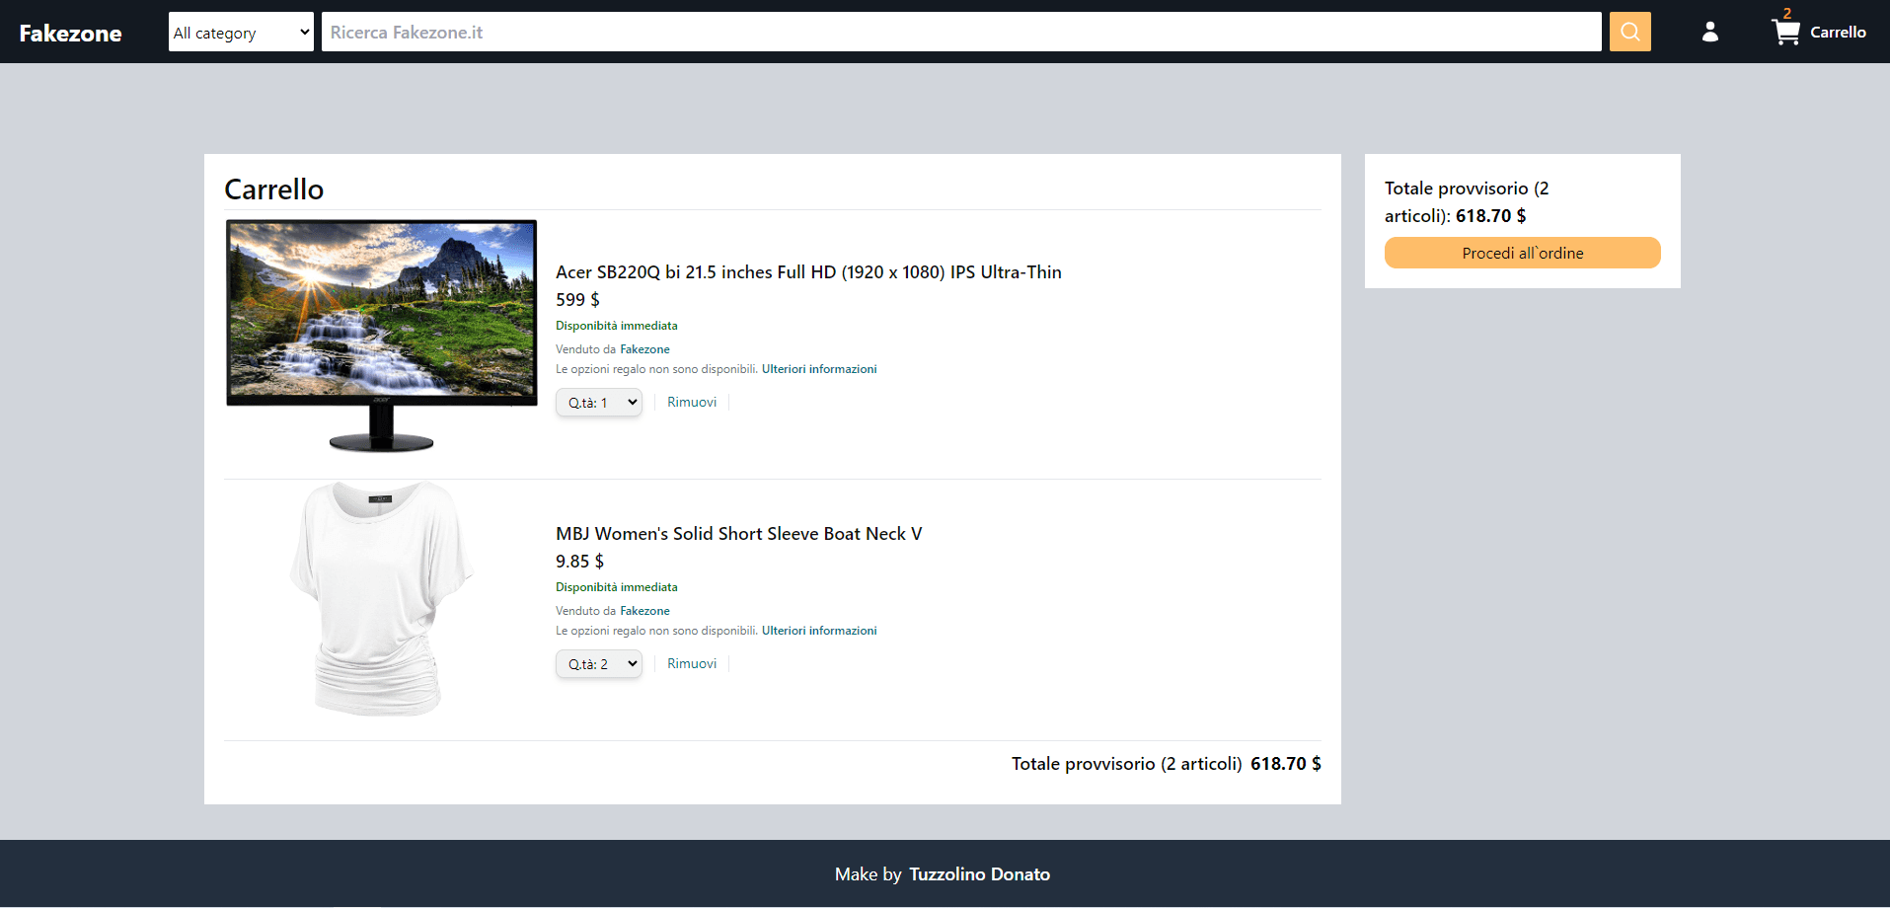Viewport: 1890px width, 908px height.
Task: Click Fakezone seller link under Acer monitor
Action: tap(644, 349)
